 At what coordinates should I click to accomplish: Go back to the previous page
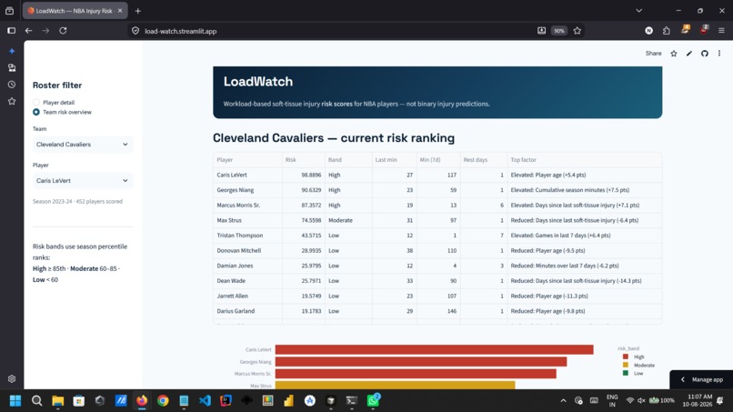tap(28, 31)
